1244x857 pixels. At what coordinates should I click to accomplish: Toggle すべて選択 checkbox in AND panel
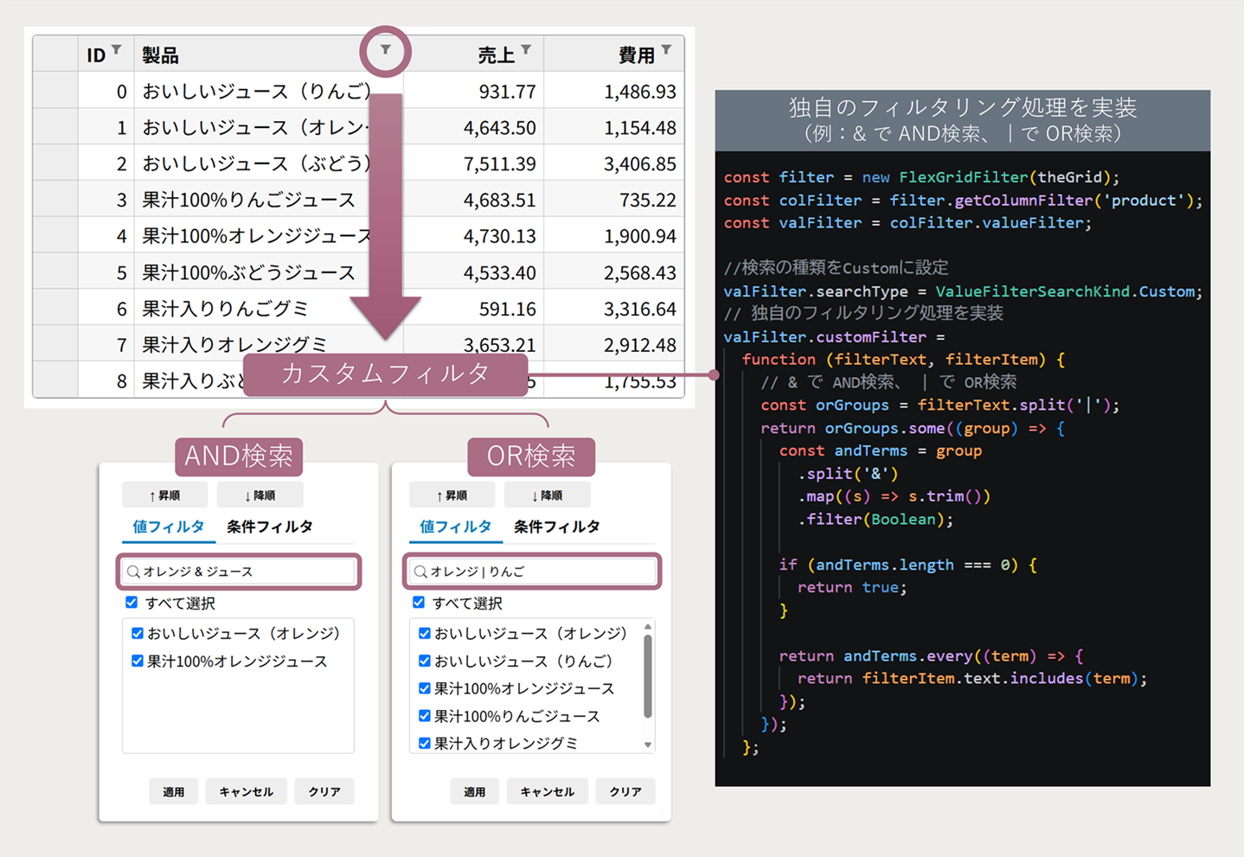[131, 603]
